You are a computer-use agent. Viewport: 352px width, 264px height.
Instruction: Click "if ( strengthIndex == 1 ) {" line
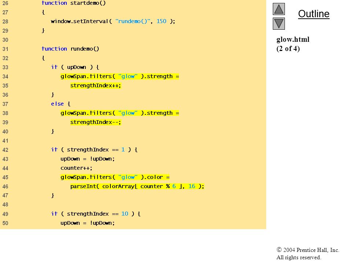click(x=94, y=150)
